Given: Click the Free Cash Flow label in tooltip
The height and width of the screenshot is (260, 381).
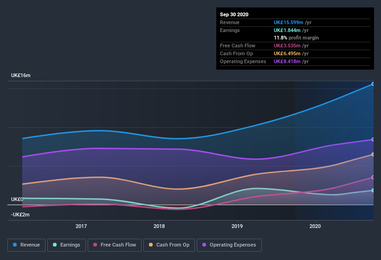Looking at the screenshot, I should point(238,45).
